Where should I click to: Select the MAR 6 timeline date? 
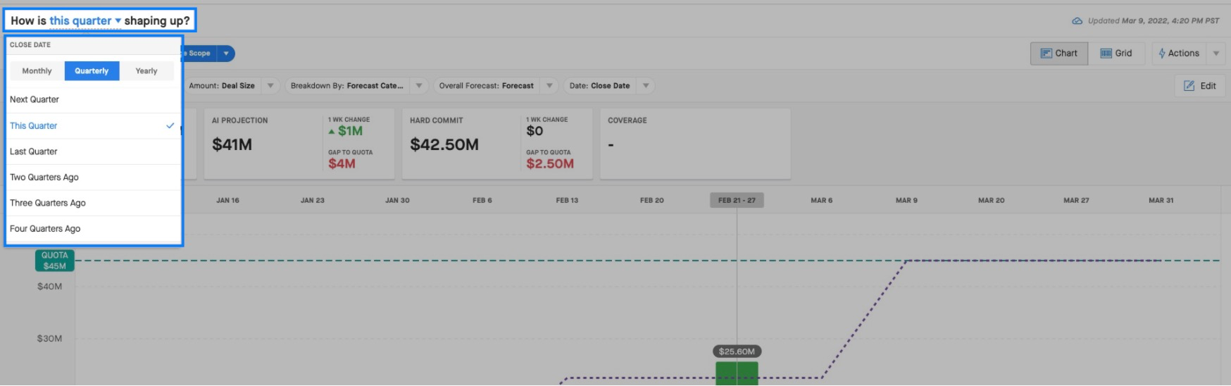point(821,201)
